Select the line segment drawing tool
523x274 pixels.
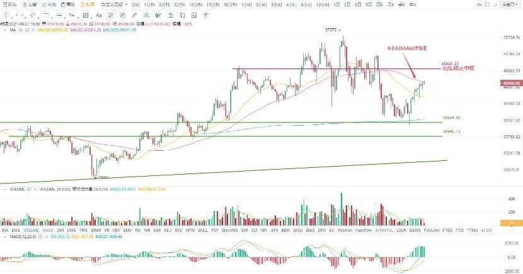[x=20, y=15]
